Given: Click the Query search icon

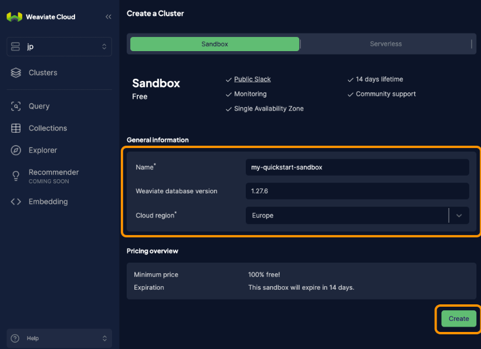Looking at the screenshot, I should click(16, 106).
